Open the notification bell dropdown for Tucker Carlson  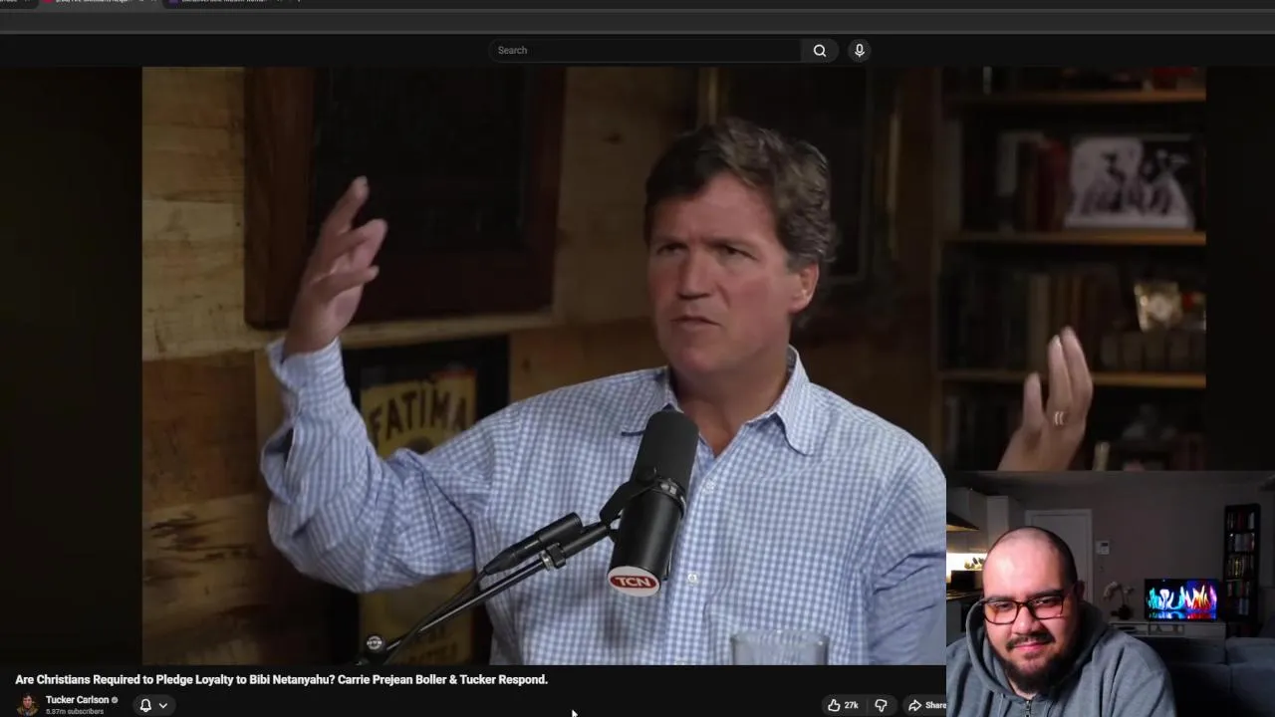pyautogui.click(x=153, y=705)
